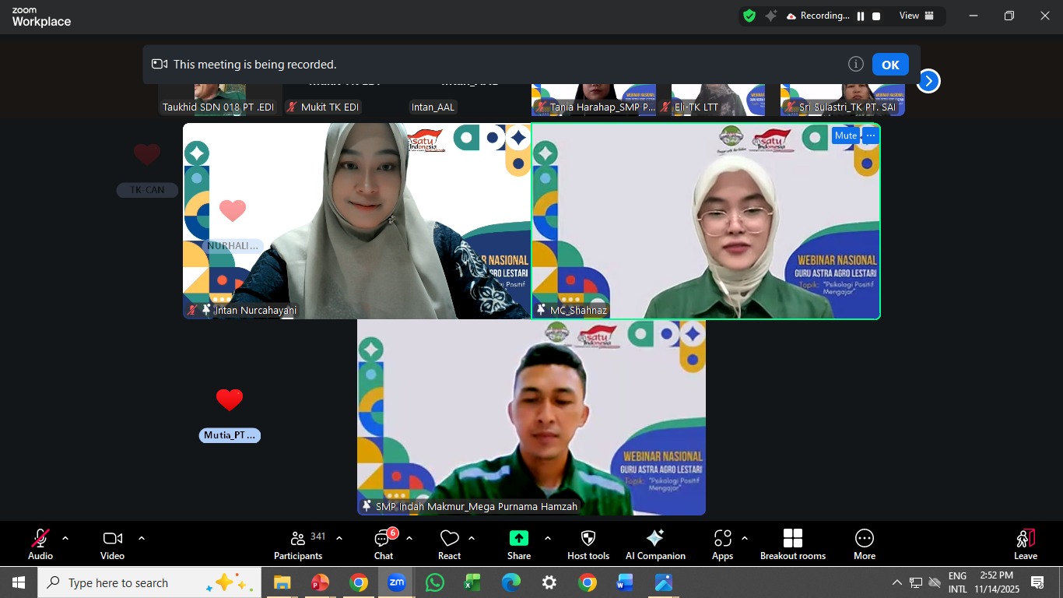Open Breakout rooms
Image resolution: width=1063 pixels, height=598 pixels.
click(792, 543)
